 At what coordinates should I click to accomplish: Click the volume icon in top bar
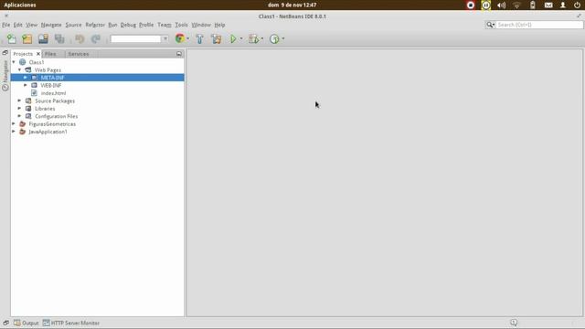(502, 5)
